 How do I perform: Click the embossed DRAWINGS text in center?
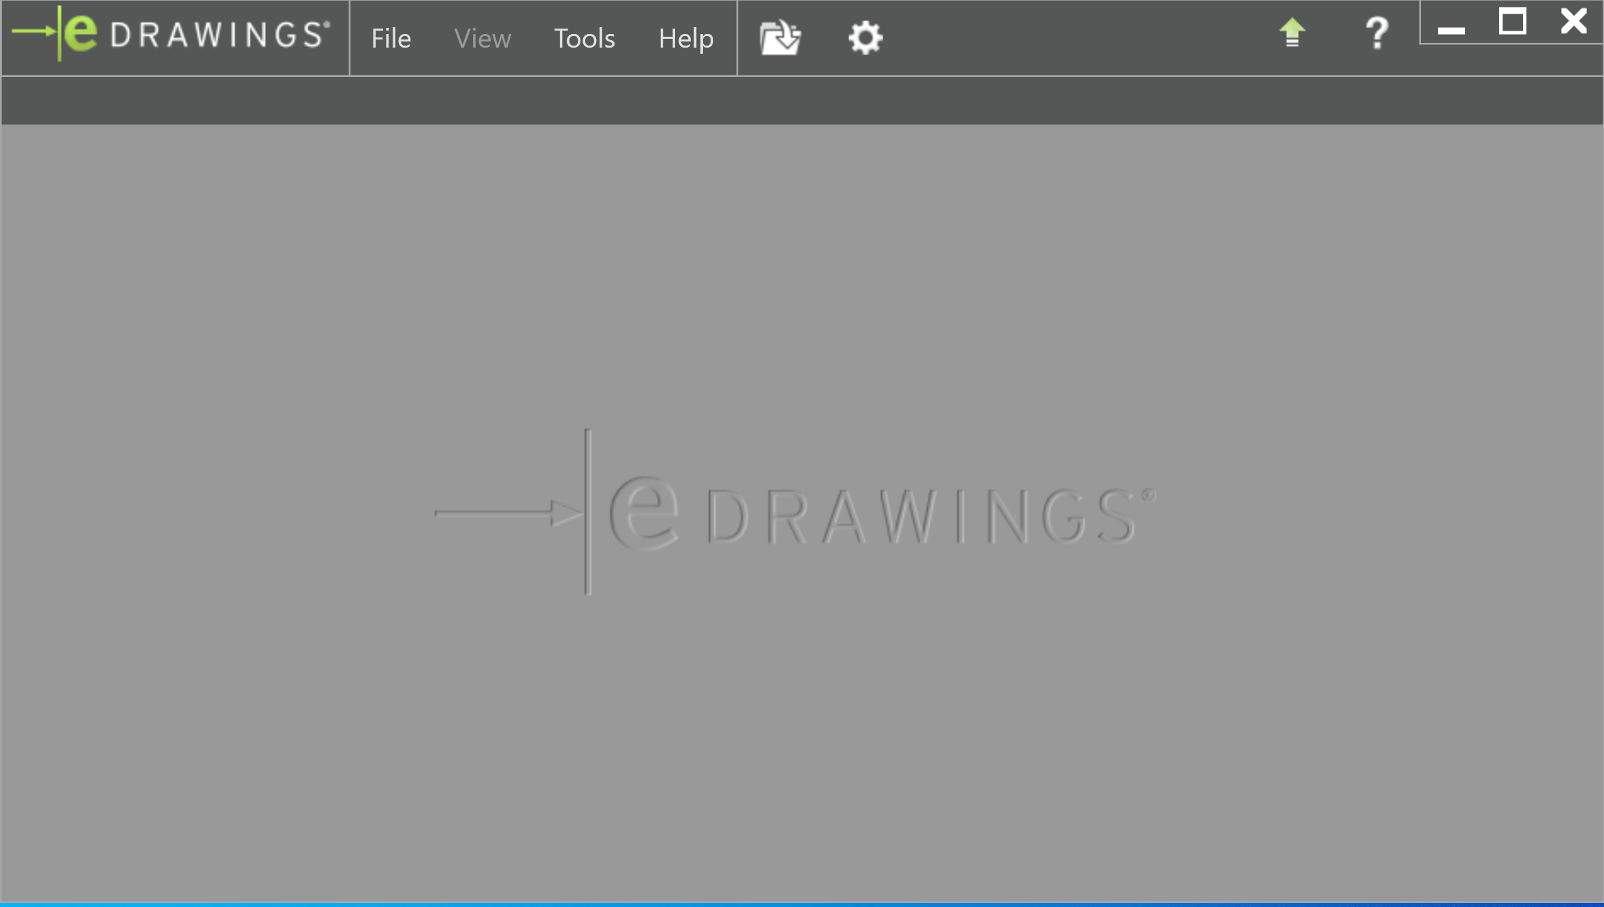point(920,517)
